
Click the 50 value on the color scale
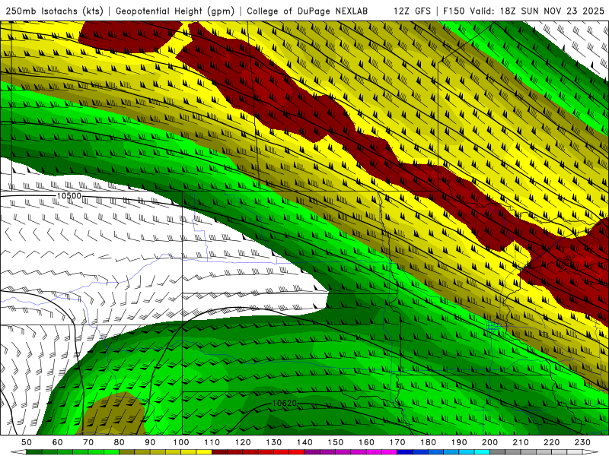(x=27, y=442)
